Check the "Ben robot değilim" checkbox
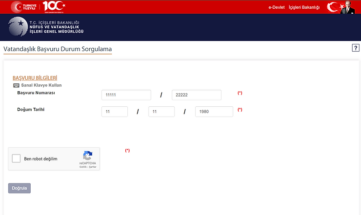 click(x=16, y=158)
